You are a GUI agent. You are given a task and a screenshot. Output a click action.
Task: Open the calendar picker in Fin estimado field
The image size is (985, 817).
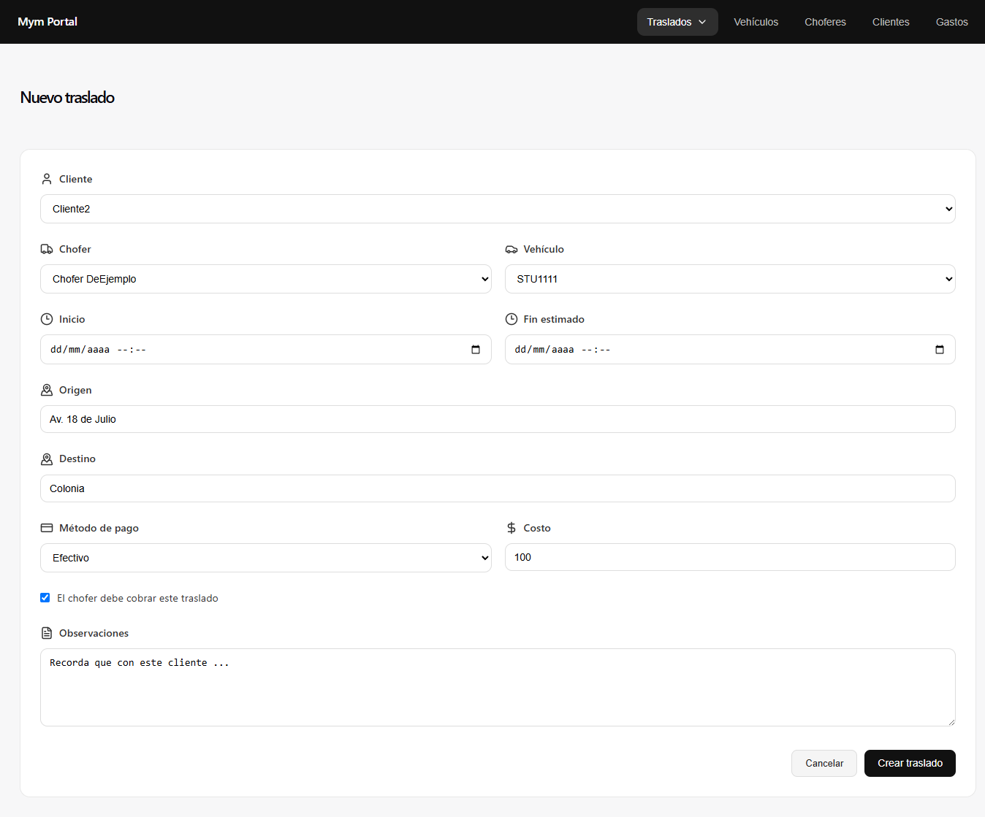click(x=940, y=350)
